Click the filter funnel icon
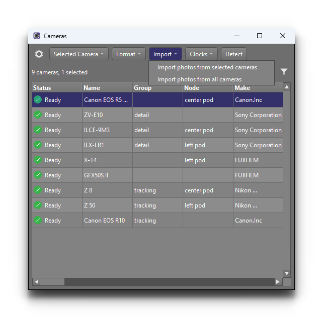The image size is (323, 318). click(284, 71)
